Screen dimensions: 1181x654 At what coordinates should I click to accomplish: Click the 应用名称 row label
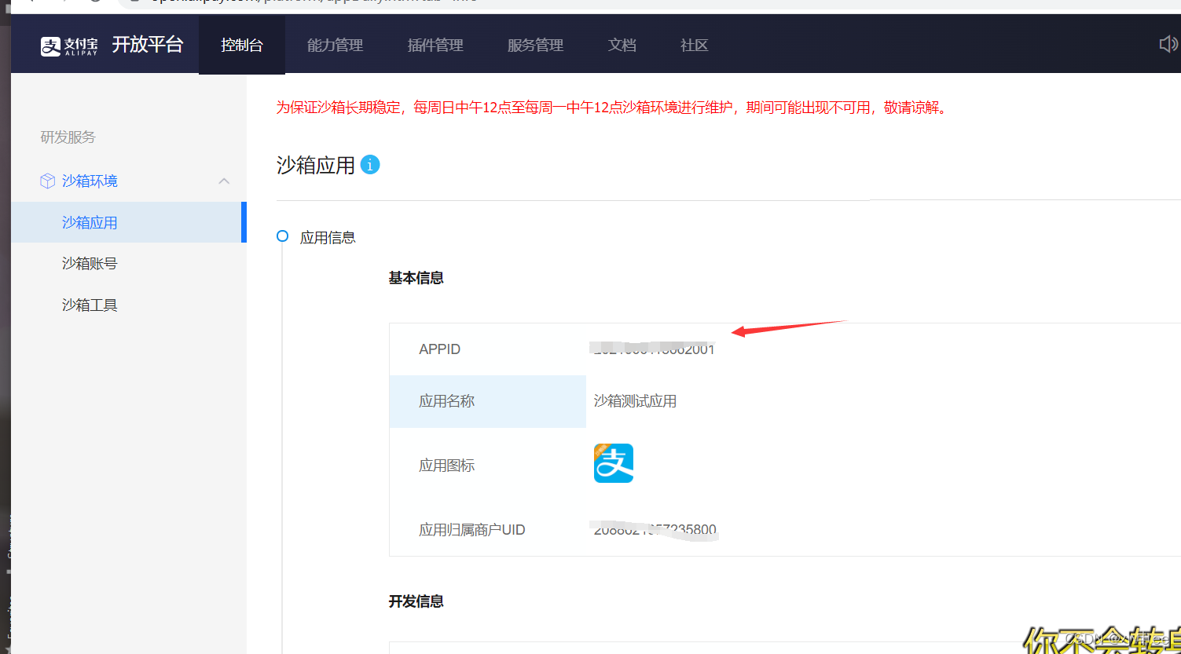click(446, 401)
